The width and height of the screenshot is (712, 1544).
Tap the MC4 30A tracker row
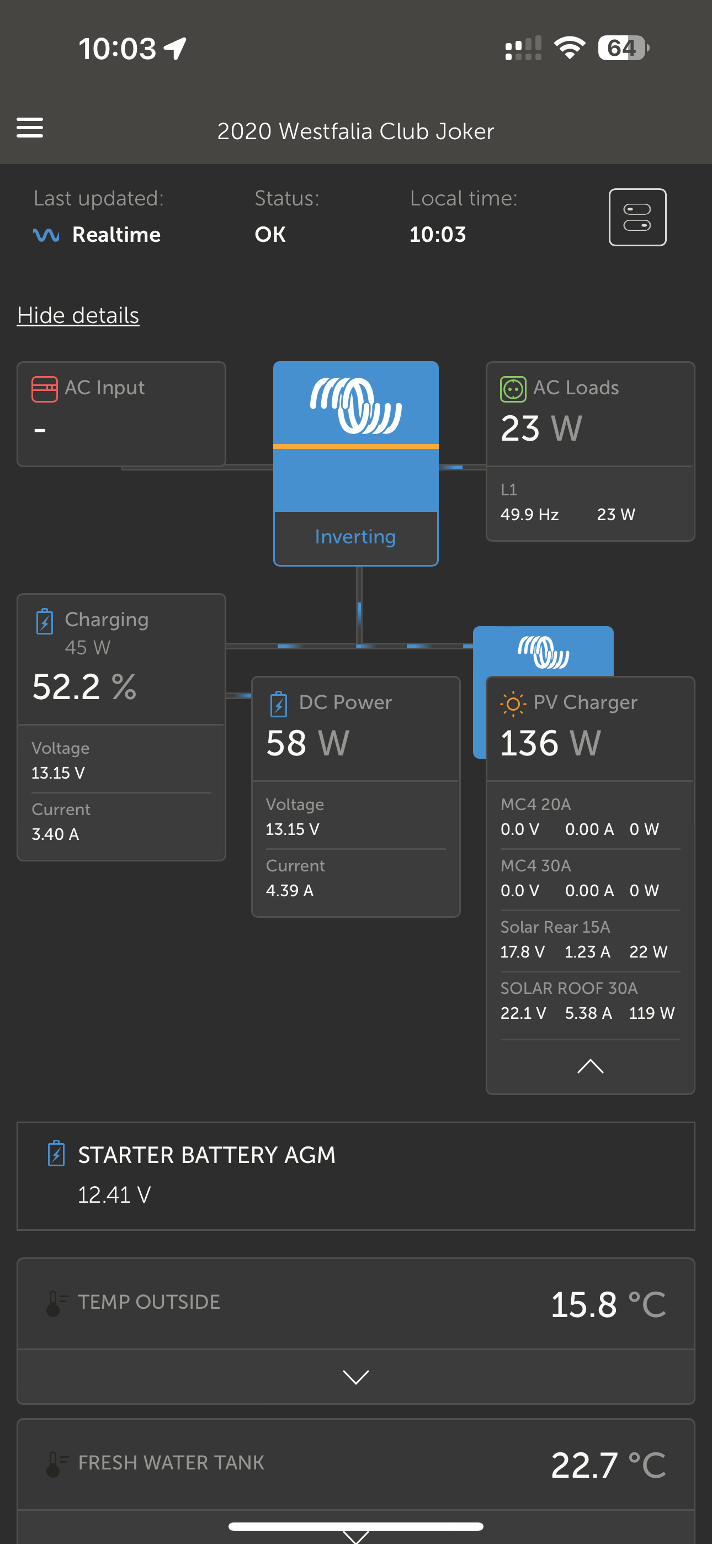tap(591, 878)
